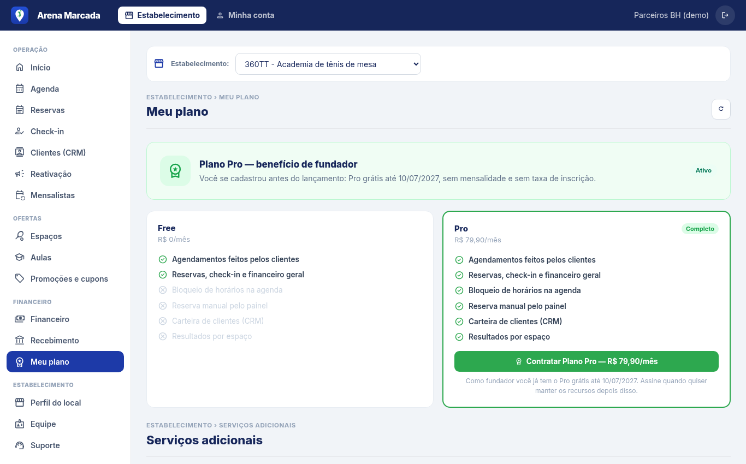Click the Perfil do local store icon
This screenshot has width=746, height=464.
[x=20, y=403]
